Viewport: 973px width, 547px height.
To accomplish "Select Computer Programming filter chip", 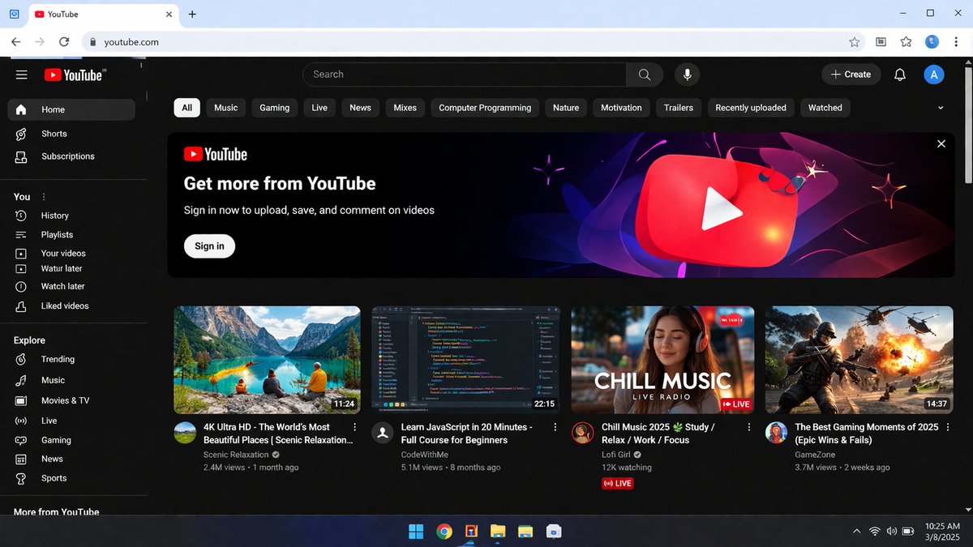I will (x=485, y=108).
